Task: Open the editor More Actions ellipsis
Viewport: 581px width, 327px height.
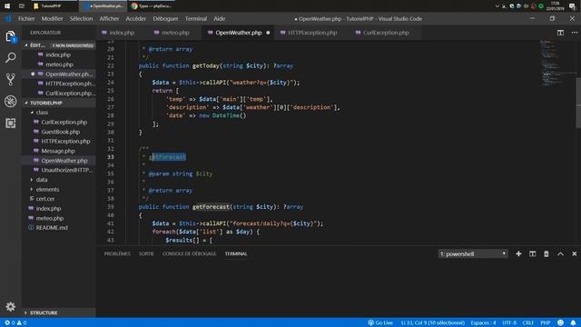Action: coord(575,33)
